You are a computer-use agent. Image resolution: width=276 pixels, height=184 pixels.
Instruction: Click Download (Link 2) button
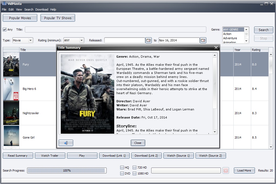(x=146, y=156)
